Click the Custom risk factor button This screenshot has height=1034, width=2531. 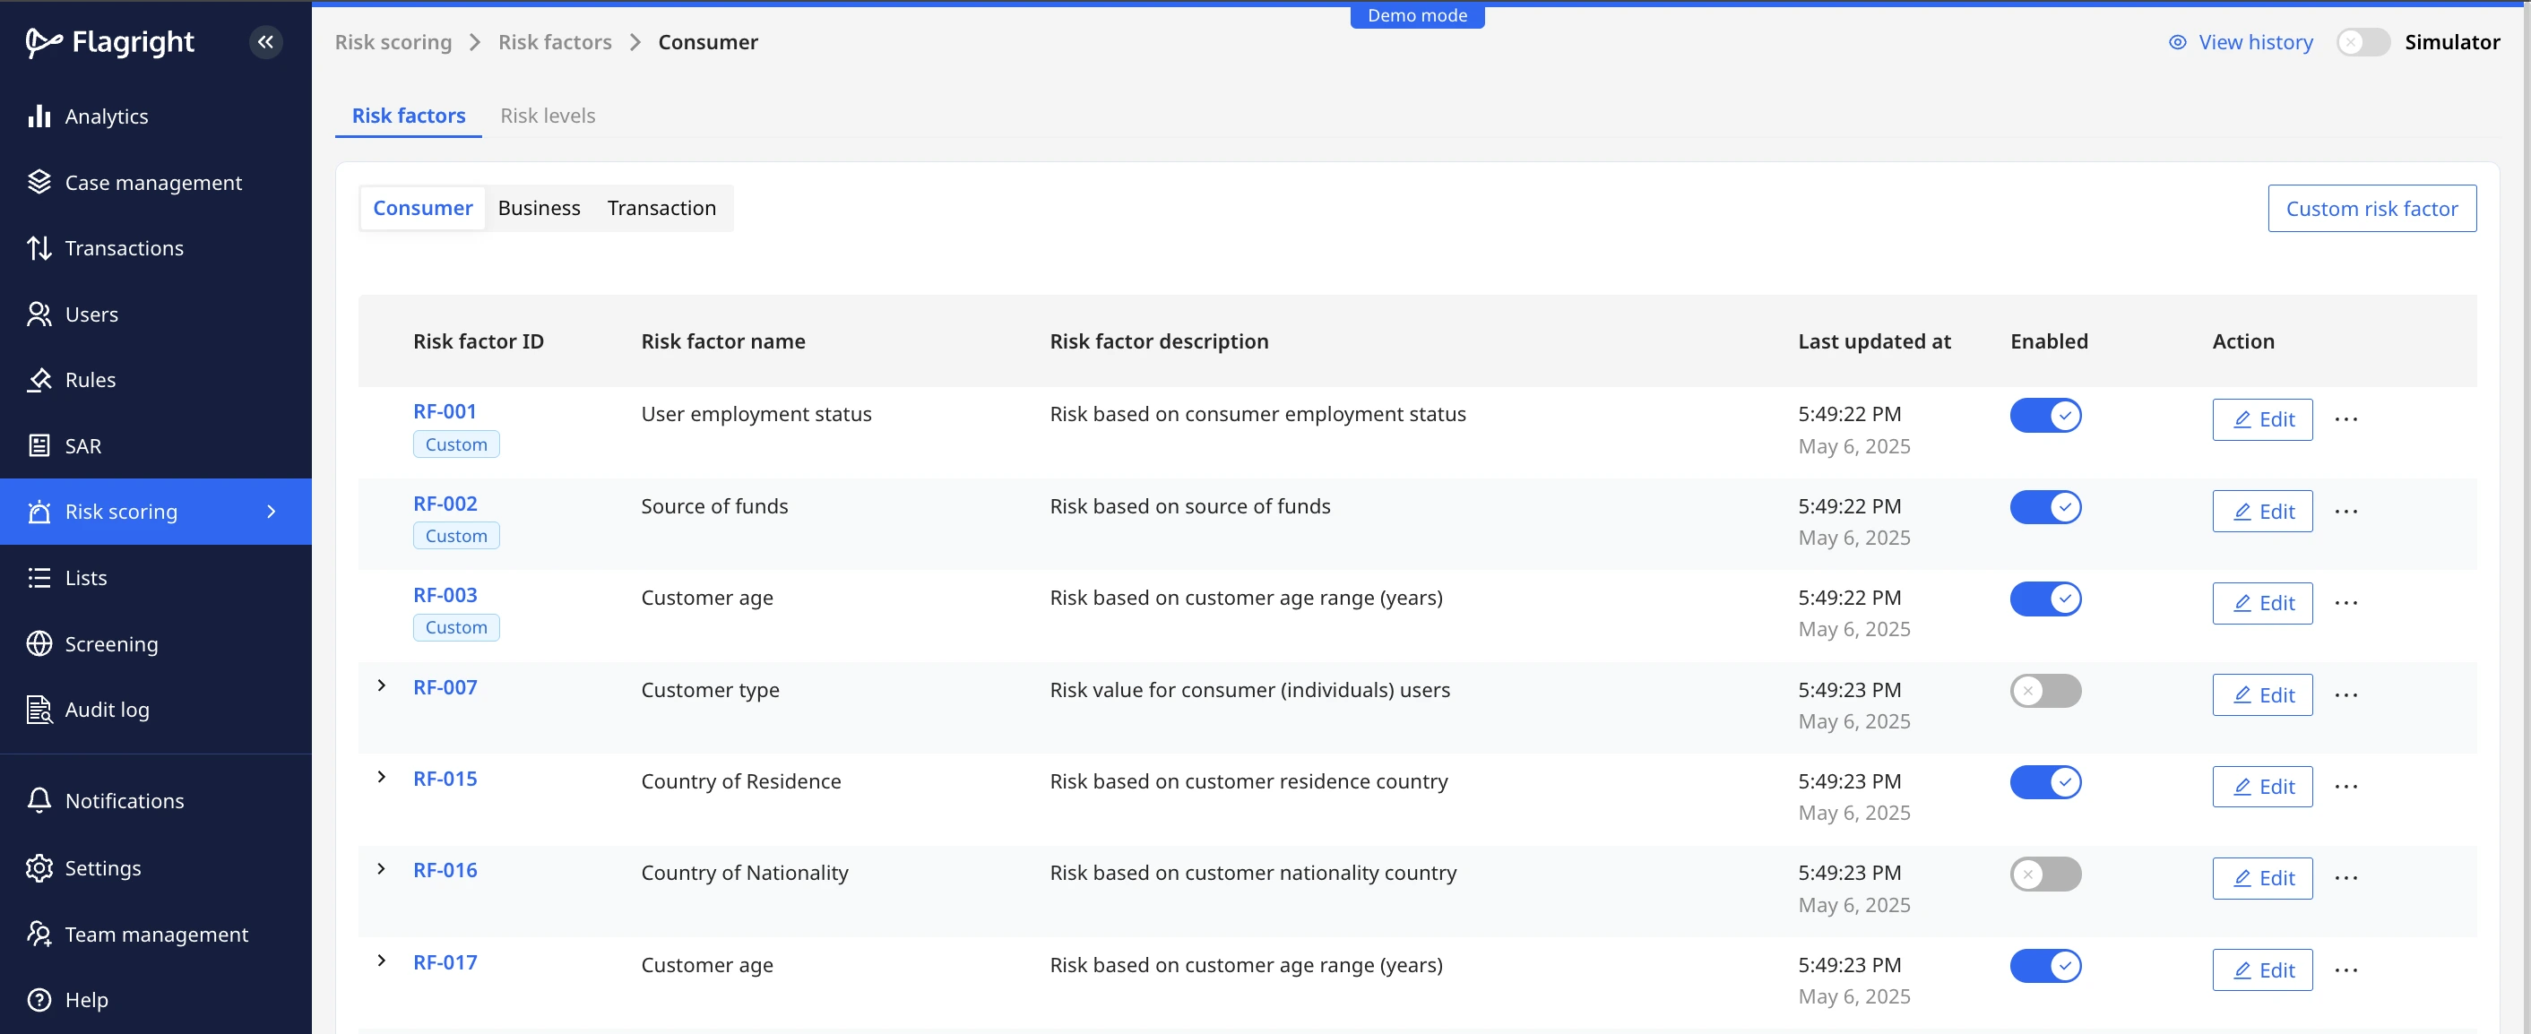[2371, 208]
